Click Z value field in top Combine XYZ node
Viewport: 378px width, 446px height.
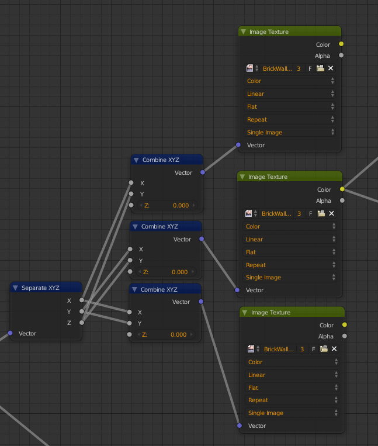167,205
